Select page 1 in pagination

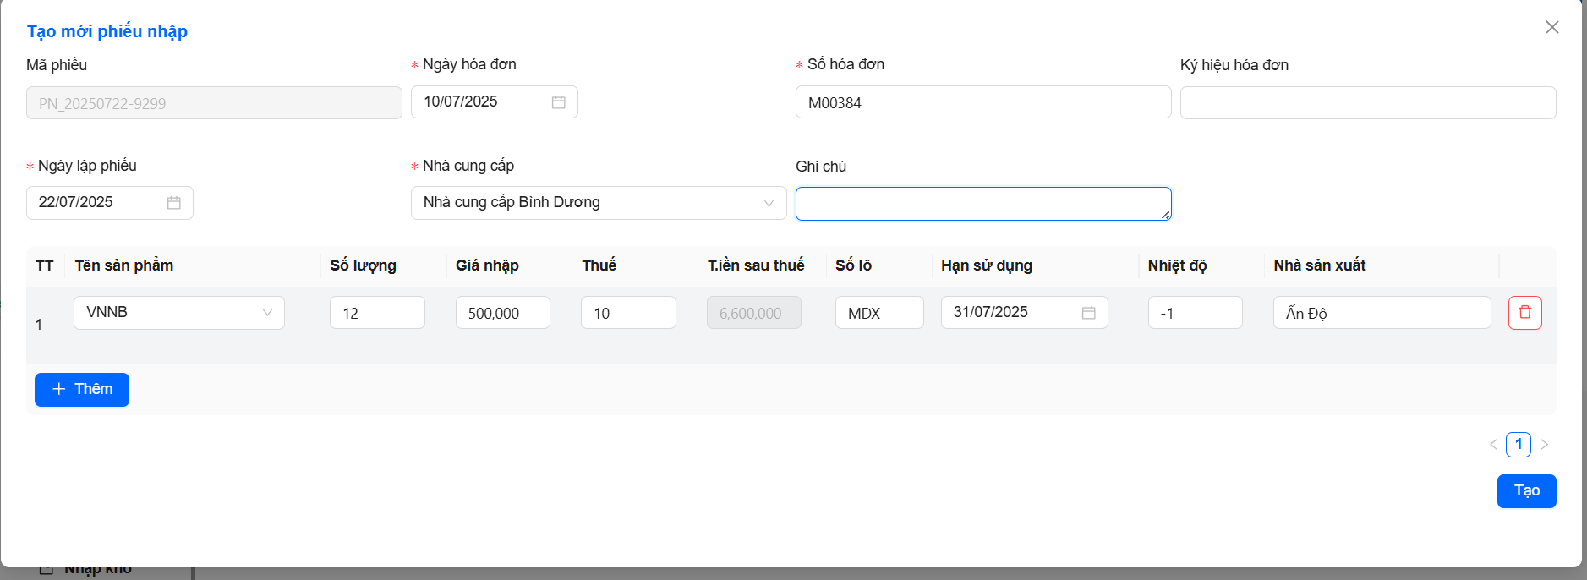pyautogui.click(x=1518, y=445)
